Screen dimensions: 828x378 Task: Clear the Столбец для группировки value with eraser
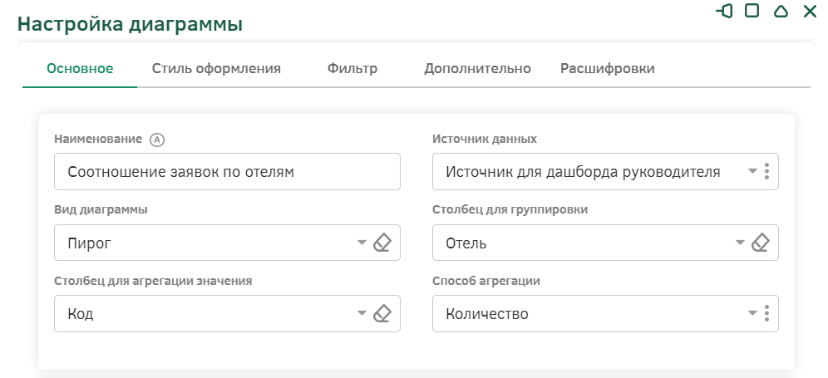point(760,243)
